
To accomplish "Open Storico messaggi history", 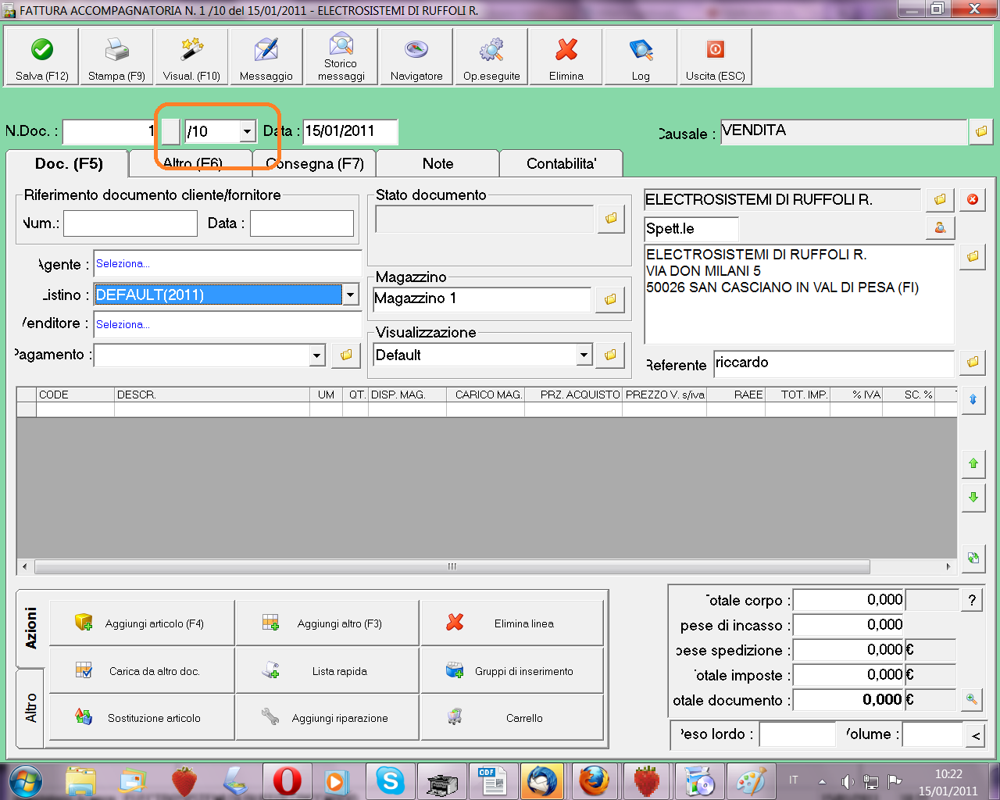I will (341, 57).
